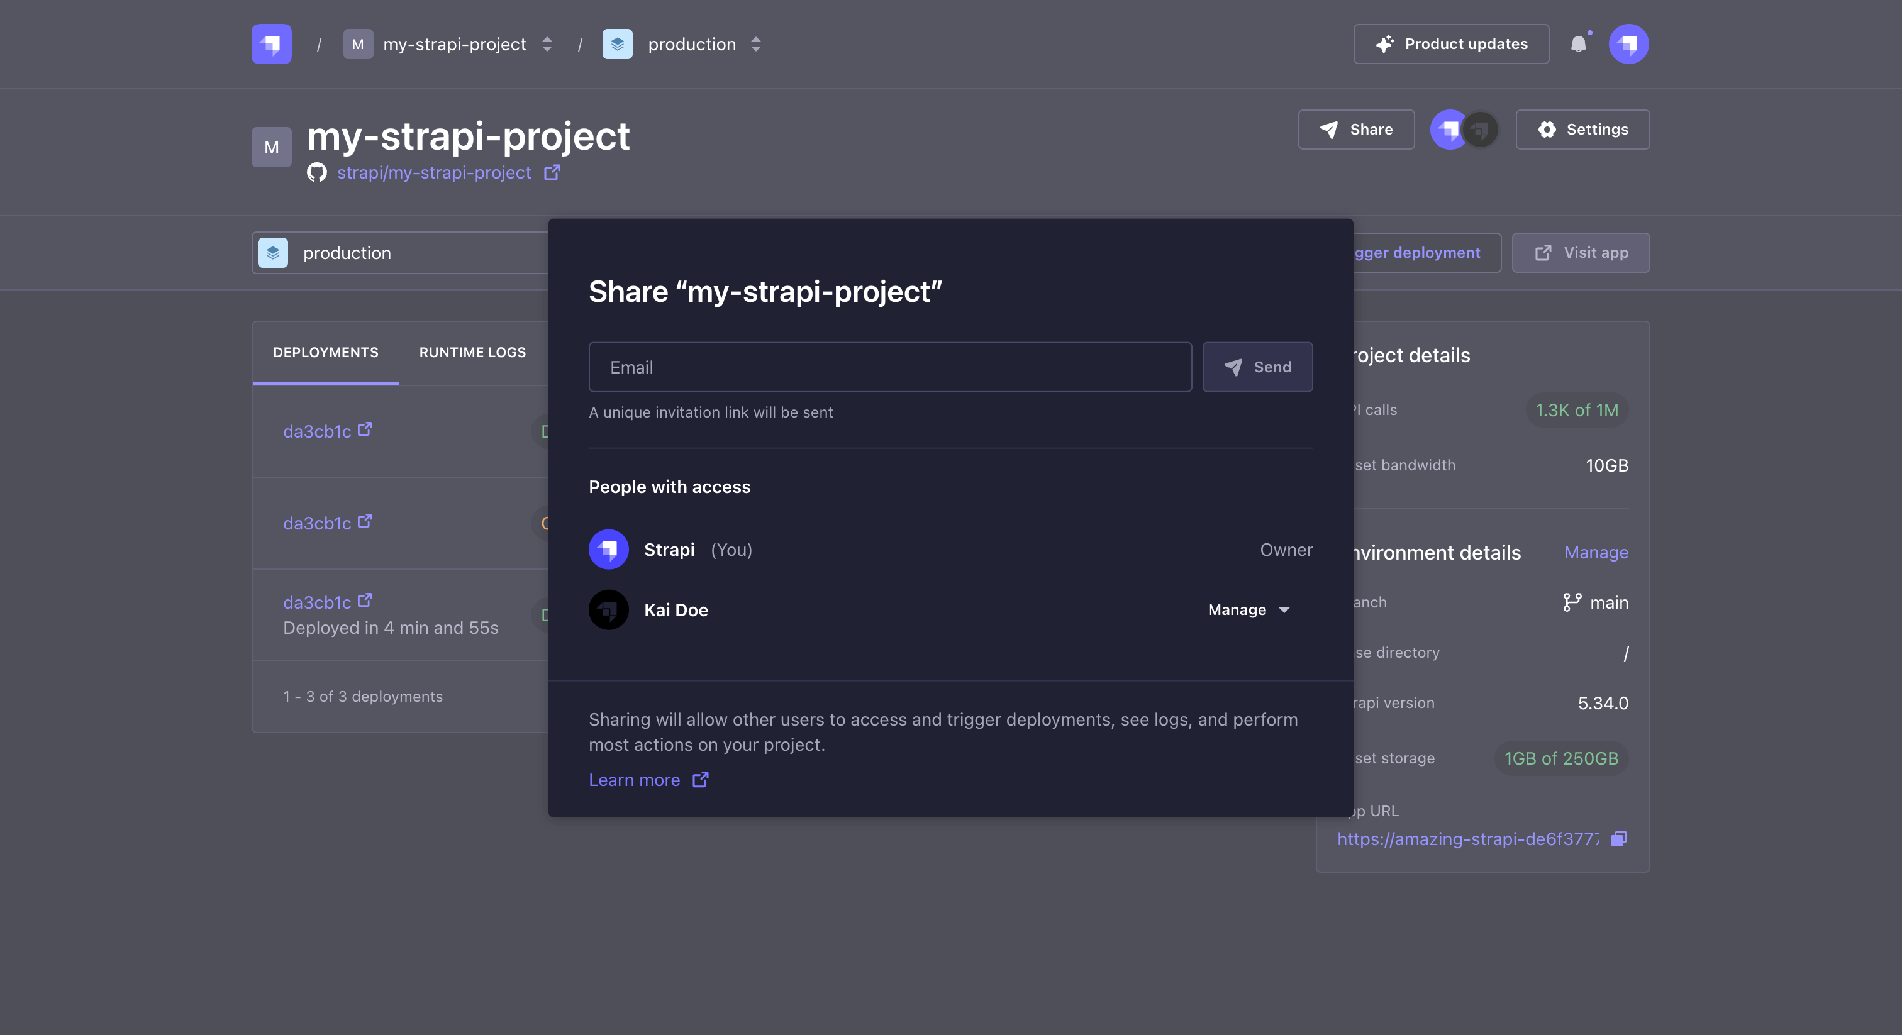Click Manage in Environment details
This screenshot has width=1902, height=1035.
point(1596,552)
